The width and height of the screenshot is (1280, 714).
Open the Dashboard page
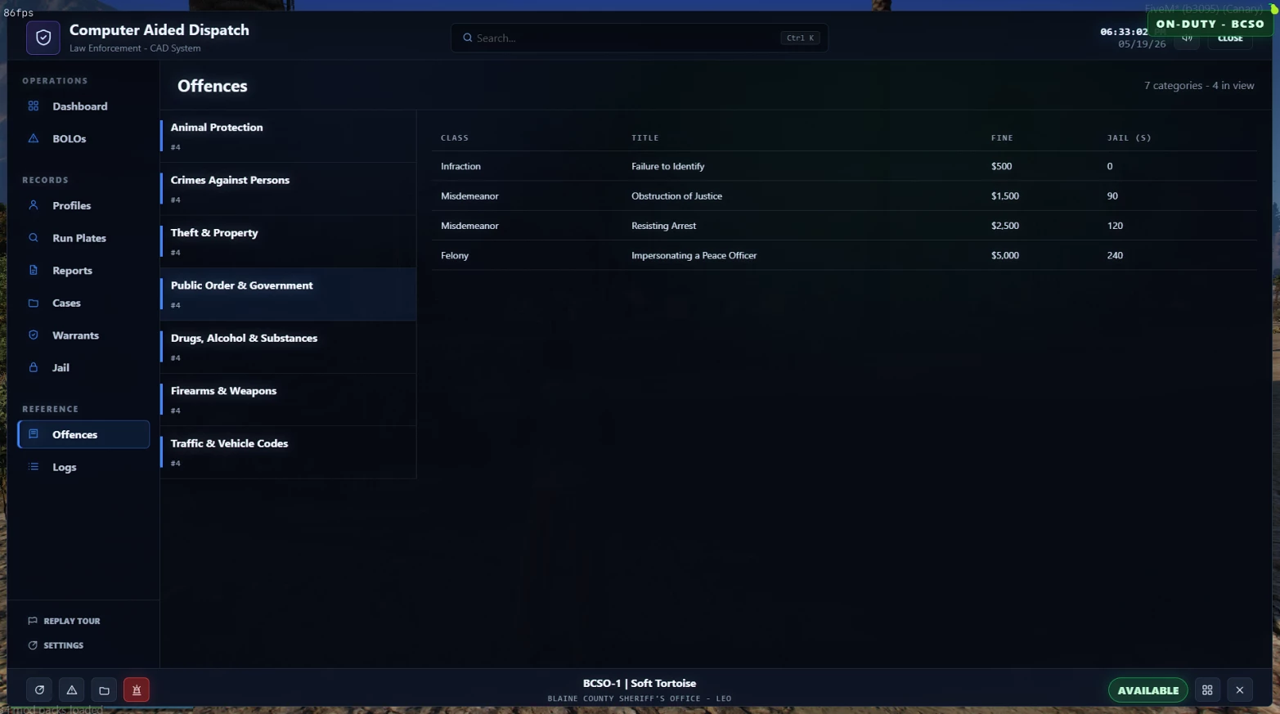(83, 106)
